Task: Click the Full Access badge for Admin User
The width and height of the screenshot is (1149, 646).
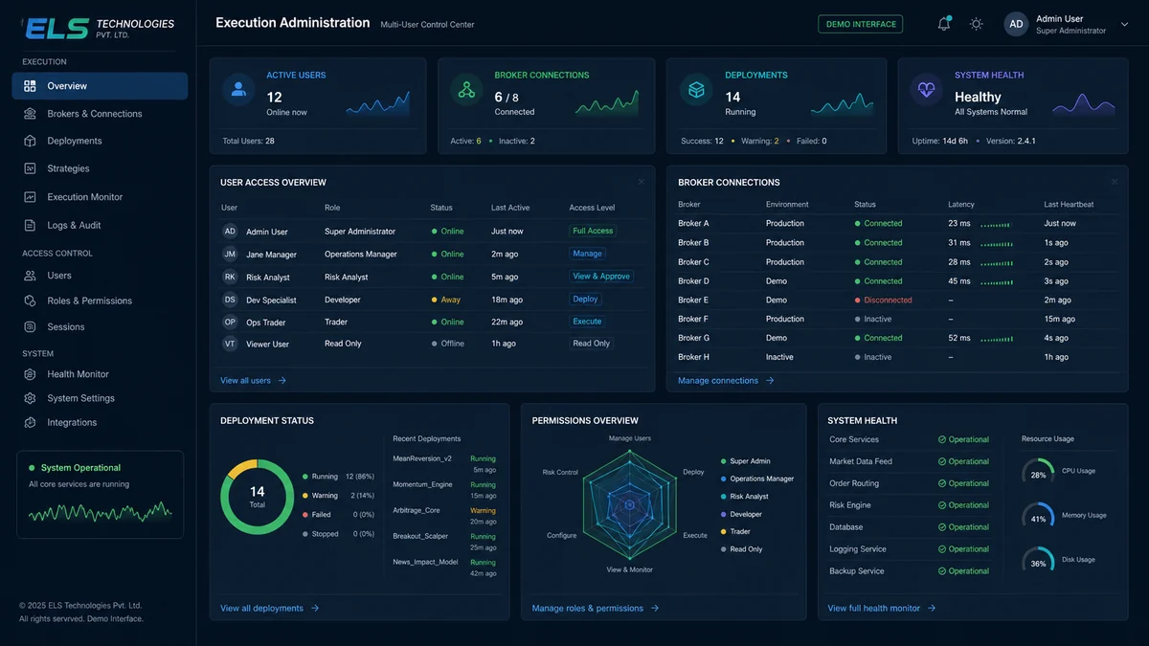Action: [593, 231]
